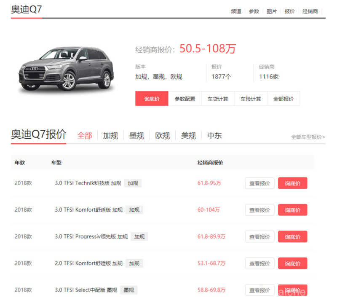Open the 全部车型报价 link
This screenshot has width=337, height=301.
(308, 137)
